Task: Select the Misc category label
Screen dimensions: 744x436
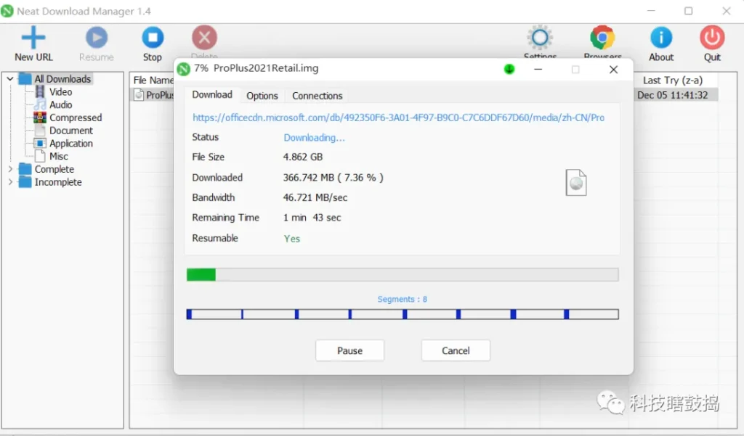Action: (59, 156)
